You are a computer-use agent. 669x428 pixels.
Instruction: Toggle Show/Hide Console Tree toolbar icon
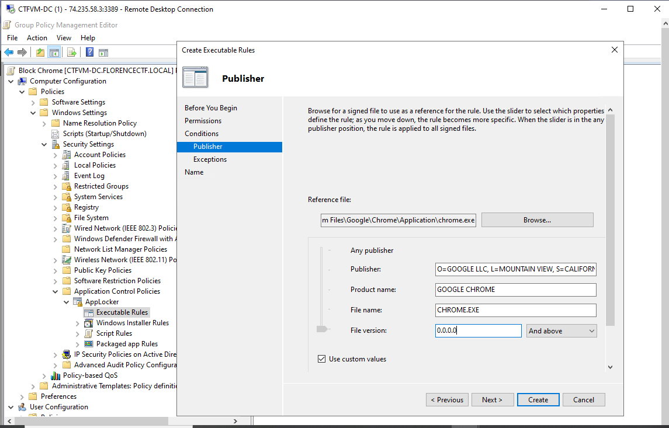point(54,53)
